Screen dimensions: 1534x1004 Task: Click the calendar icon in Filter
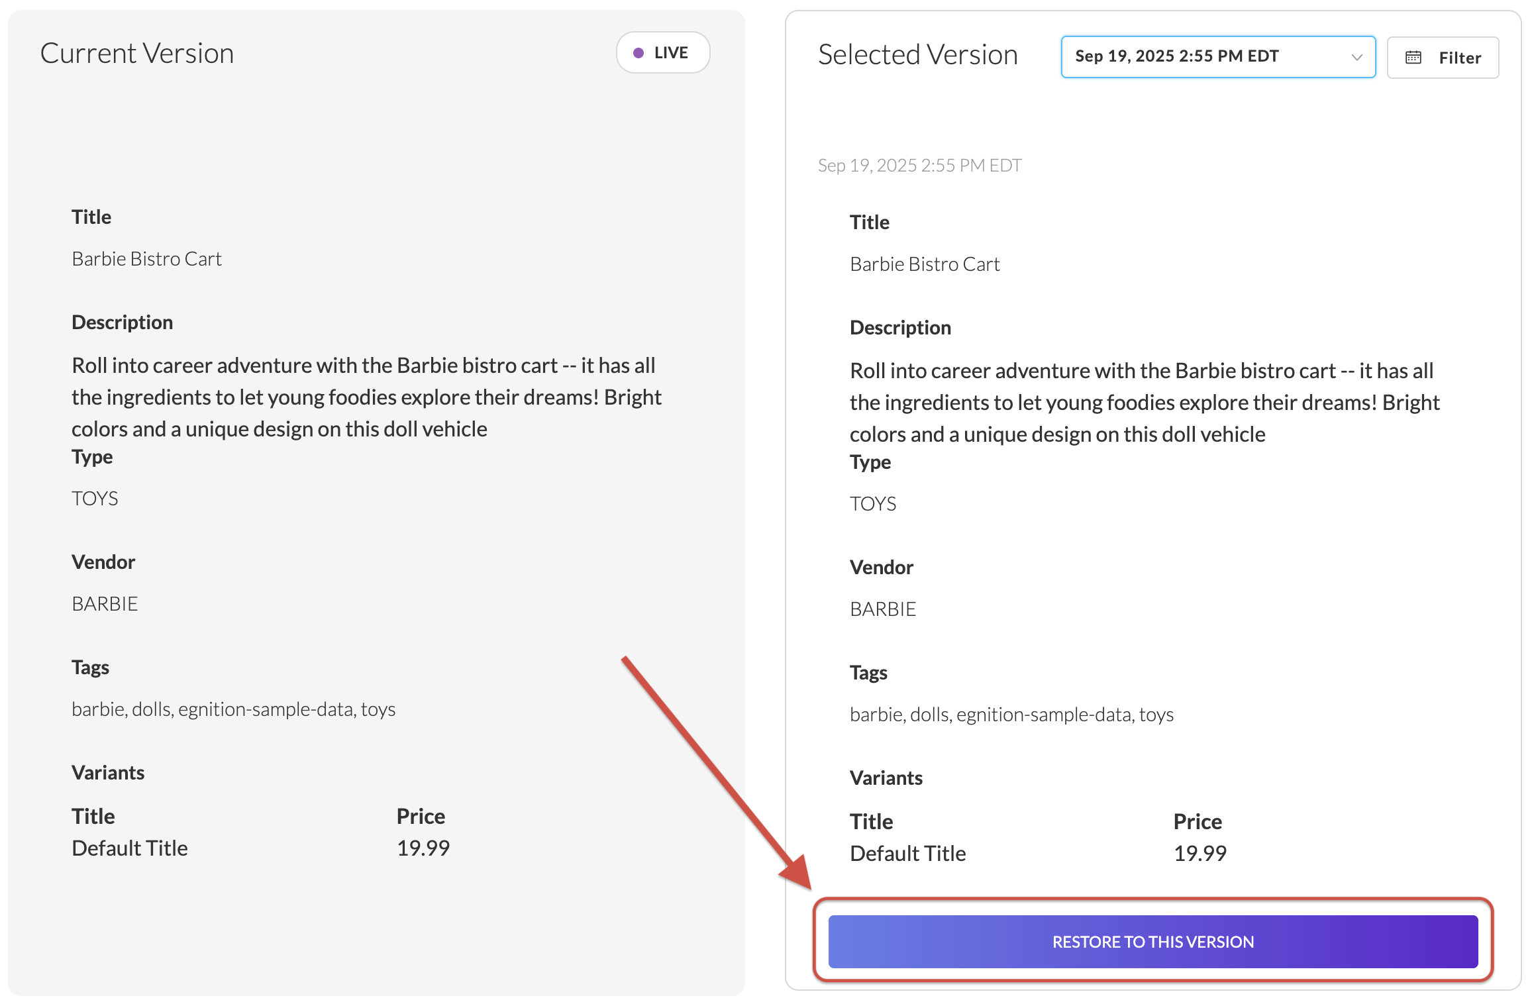pyautogui.click(x=1413, y=58)
